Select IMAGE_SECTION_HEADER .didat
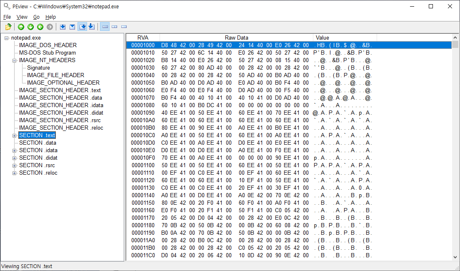Viewport: 460px width, 271px height. click(x=61, y=113)
